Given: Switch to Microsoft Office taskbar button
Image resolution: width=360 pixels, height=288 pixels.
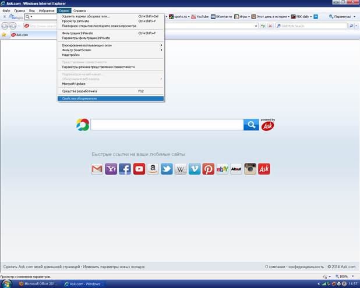Looking at the screenshot, I should [38, 284].
